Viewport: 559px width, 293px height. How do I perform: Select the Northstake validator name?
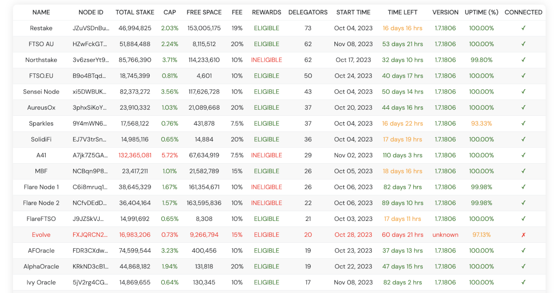41,60
